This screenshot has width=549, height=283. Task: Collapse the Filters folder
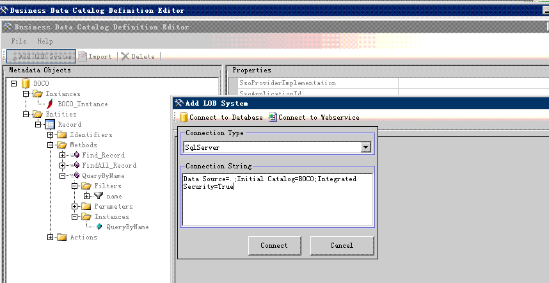(x=75, y=186)
